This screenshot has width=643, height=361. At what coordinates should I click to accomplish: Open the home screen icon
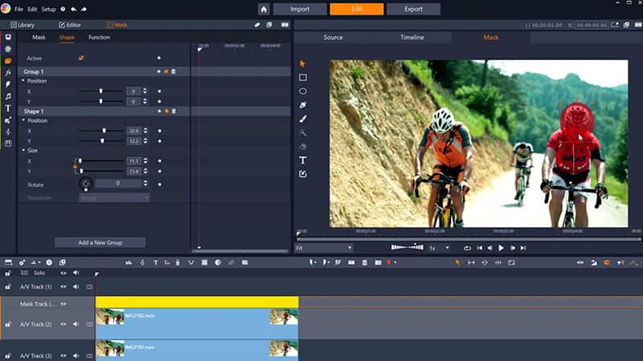264,9
